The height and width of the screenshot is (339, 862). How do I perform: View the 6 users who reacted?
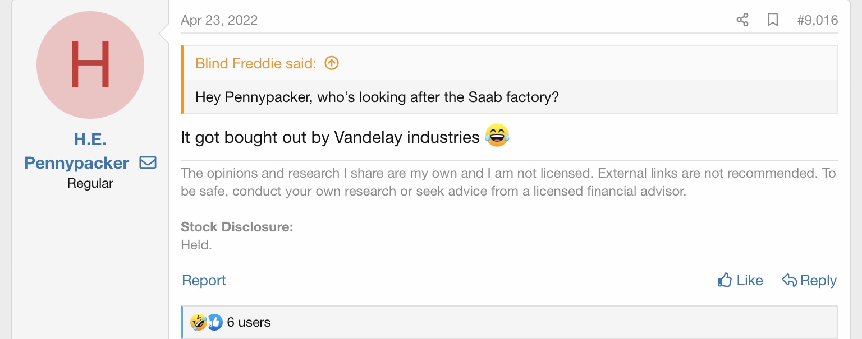tap(249, 322)
